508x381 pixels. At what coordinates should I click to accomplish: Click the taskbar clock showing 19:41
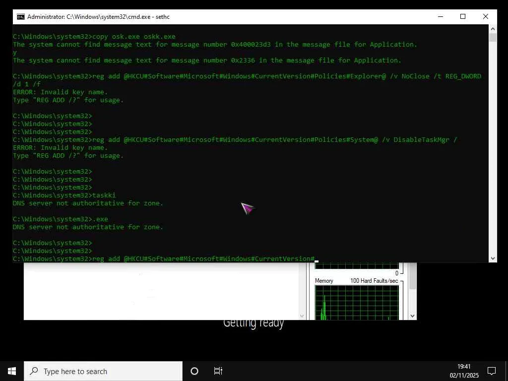pos(464,367)
